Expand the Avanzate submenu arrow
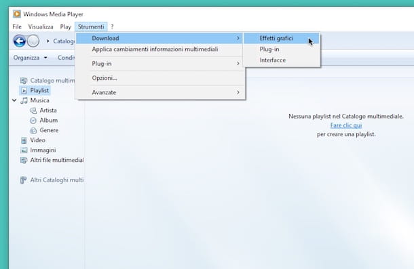 click(238, 92)
